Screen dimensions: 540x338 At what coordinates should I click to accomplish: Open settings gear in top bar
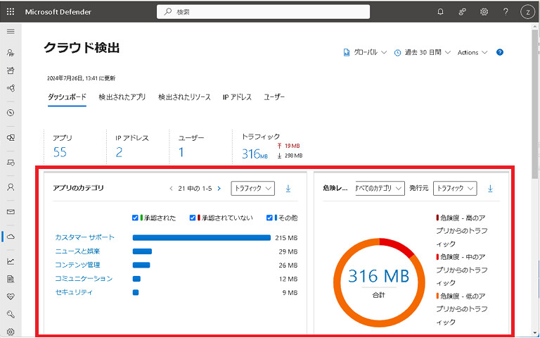pyautogui.click(x=484, y=12)
